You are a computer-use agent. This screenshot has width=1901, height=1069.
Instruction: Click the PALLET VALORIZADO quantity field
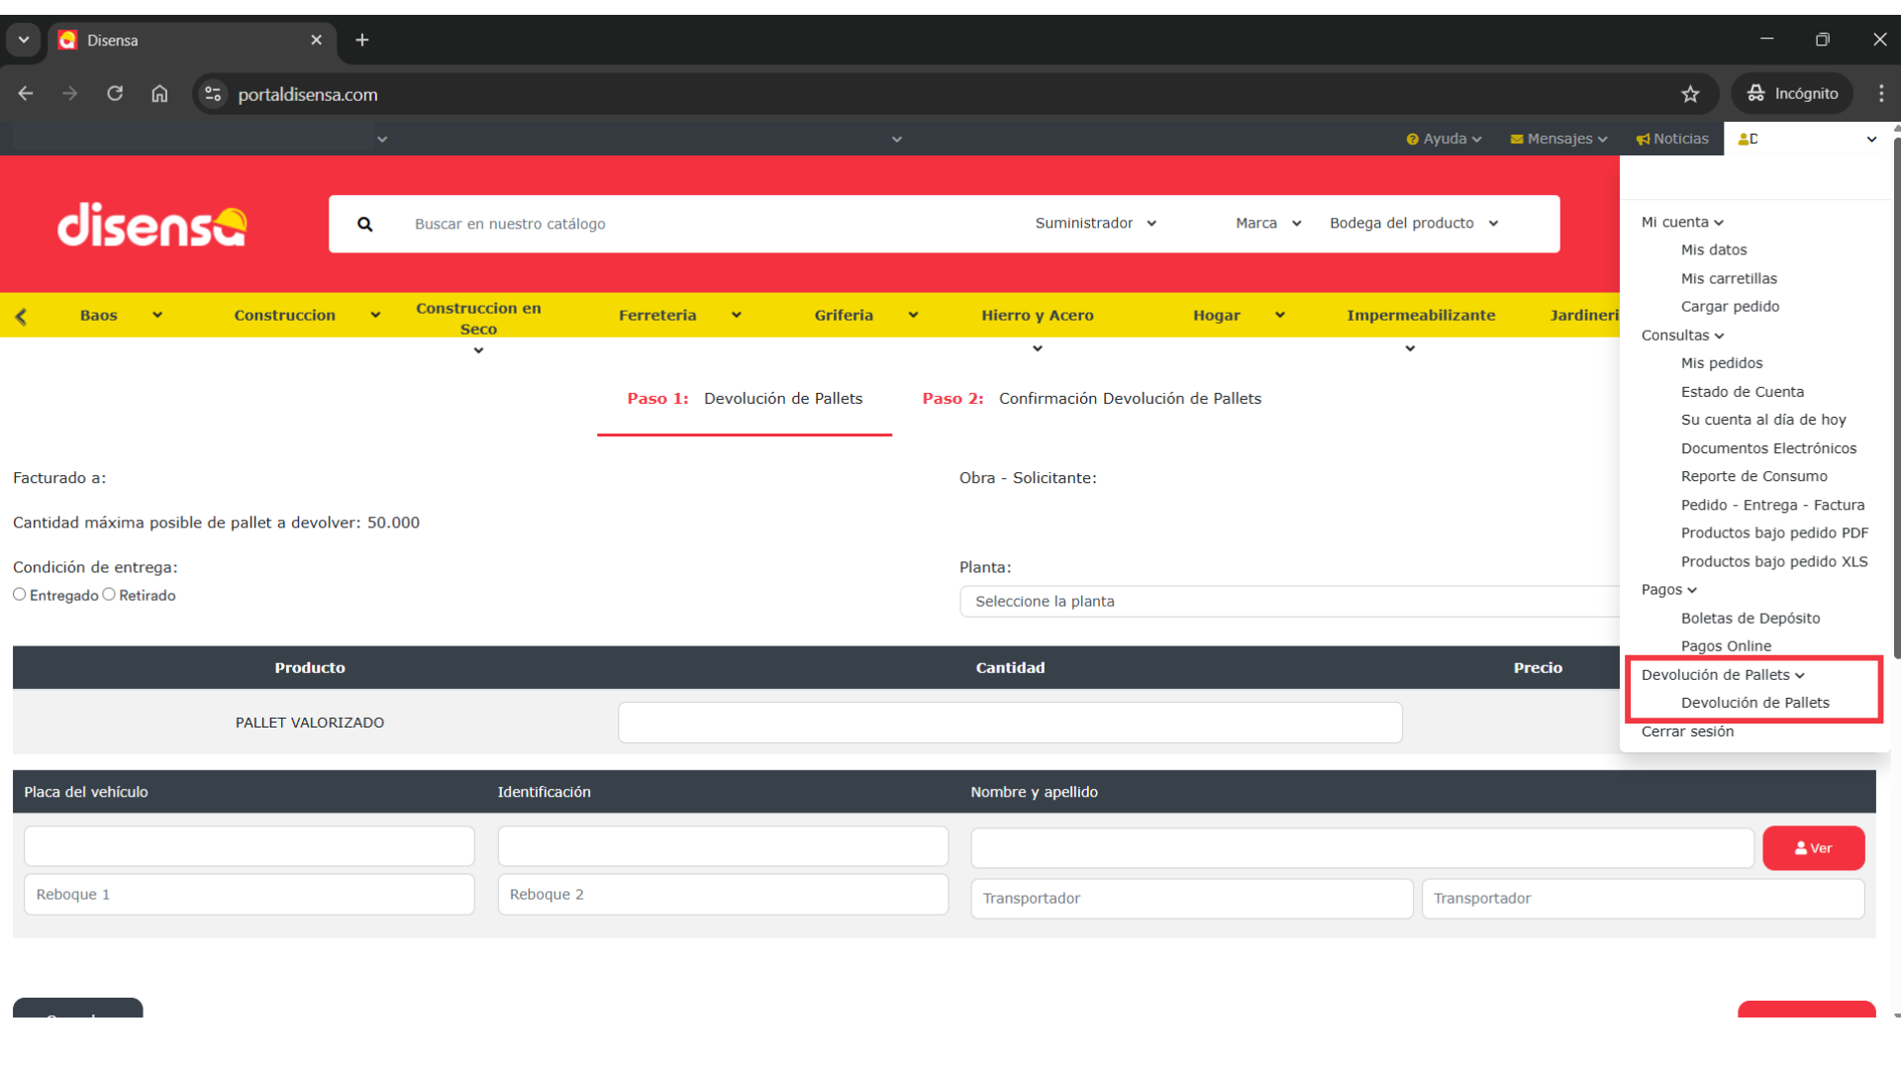click(1009, 723)
